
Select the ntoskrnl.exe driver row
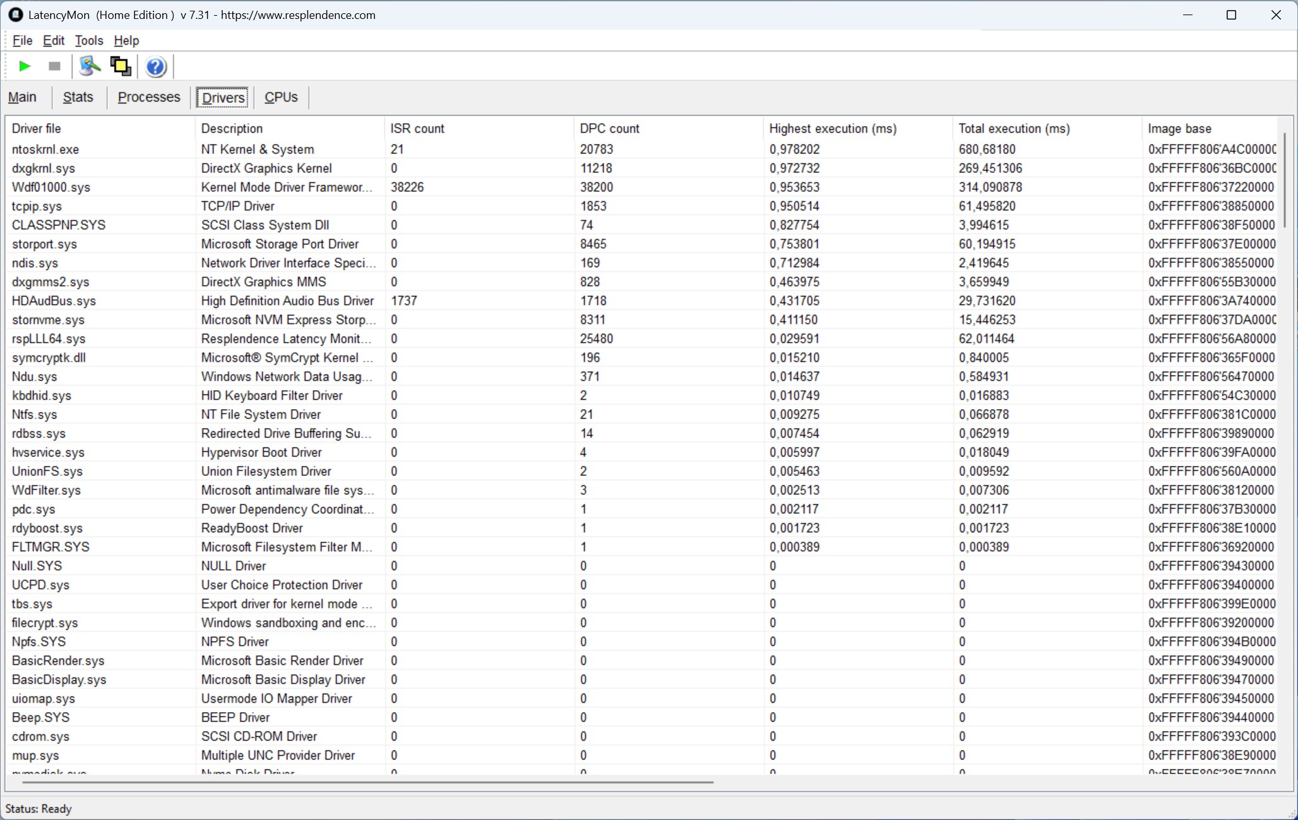click(x=45, y=150)
